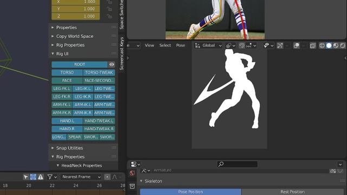Image resolution: width=347 pixels, height=195 pixels.
Task: Click the timeline select arrow icon
Action: (25, 177)
